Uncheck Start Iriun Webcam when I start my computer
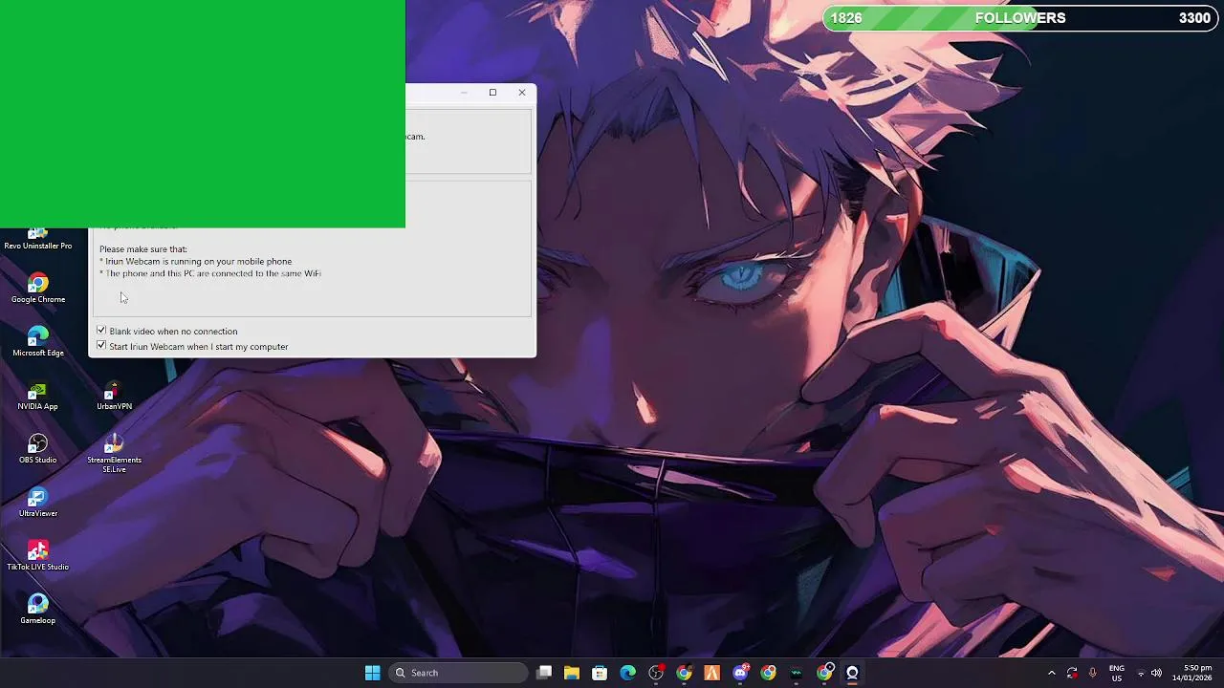Viewport: 1224px width, 688px height. click(x=101, y=346)
